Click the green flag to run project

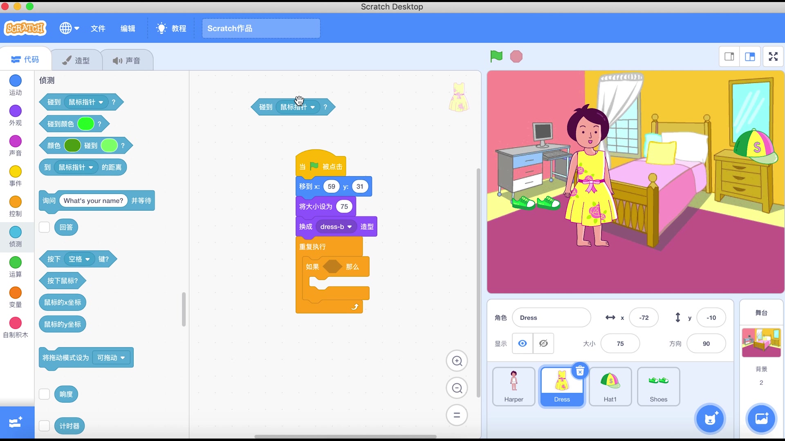(x=496, y=56)
